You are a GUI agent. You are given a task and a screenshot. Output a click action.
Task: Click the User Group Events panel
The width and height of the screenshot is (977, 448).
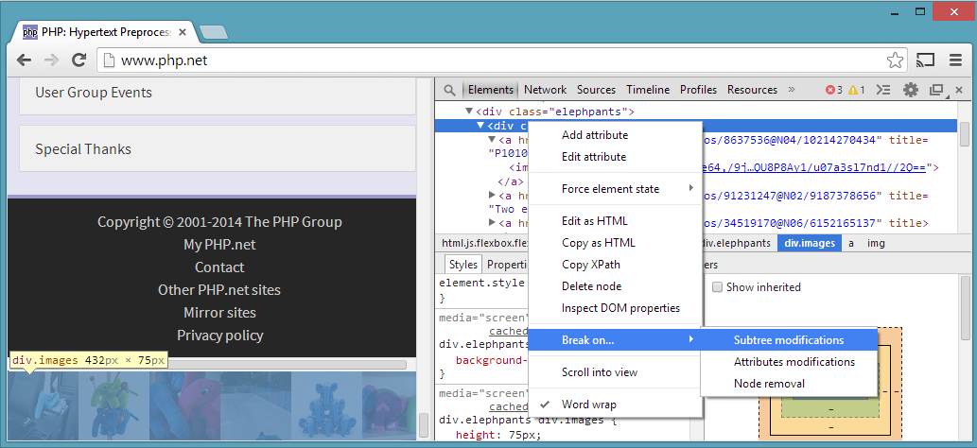[x=218, y=95]
